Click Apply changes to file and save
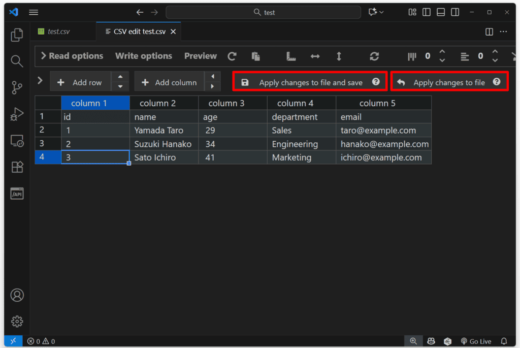The width and height of the screenshot is (520, 348). pos(310,82)
